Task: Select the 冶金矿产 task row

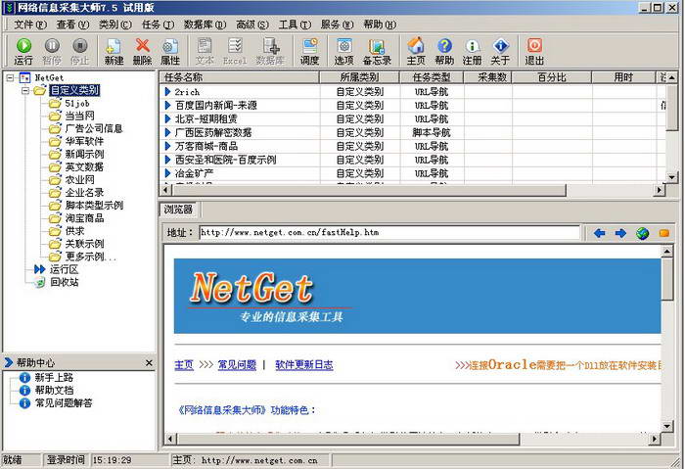Action: tap(412, 173)
